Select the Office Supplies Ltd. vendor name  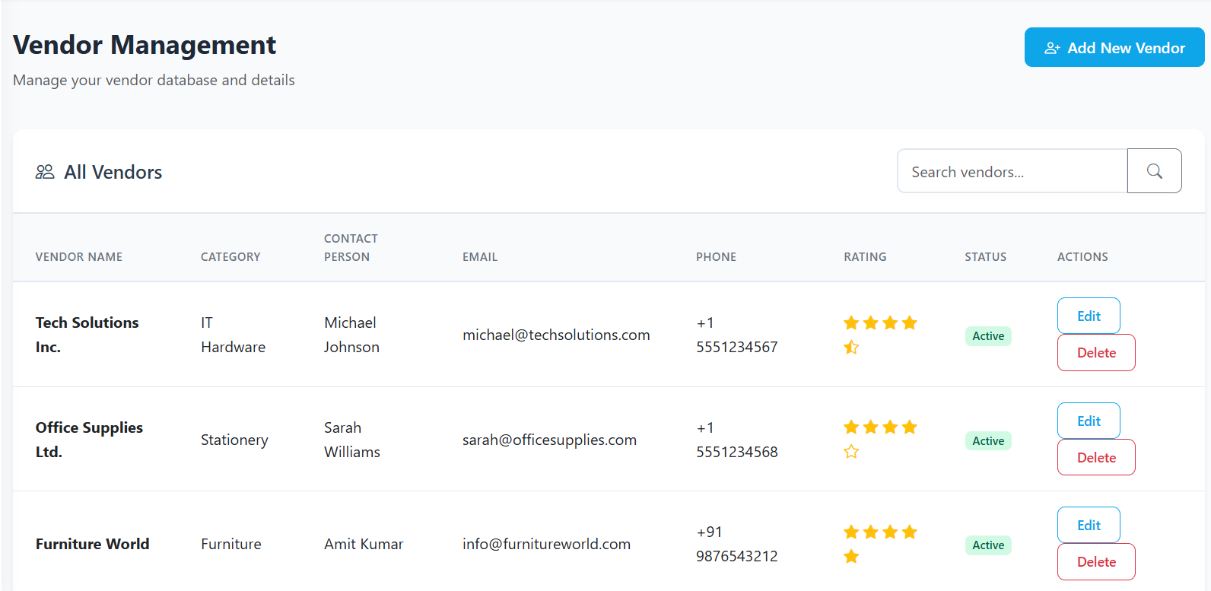pos(89,440)
